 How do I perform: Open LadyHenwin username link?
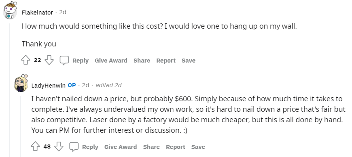pos(48,85)
